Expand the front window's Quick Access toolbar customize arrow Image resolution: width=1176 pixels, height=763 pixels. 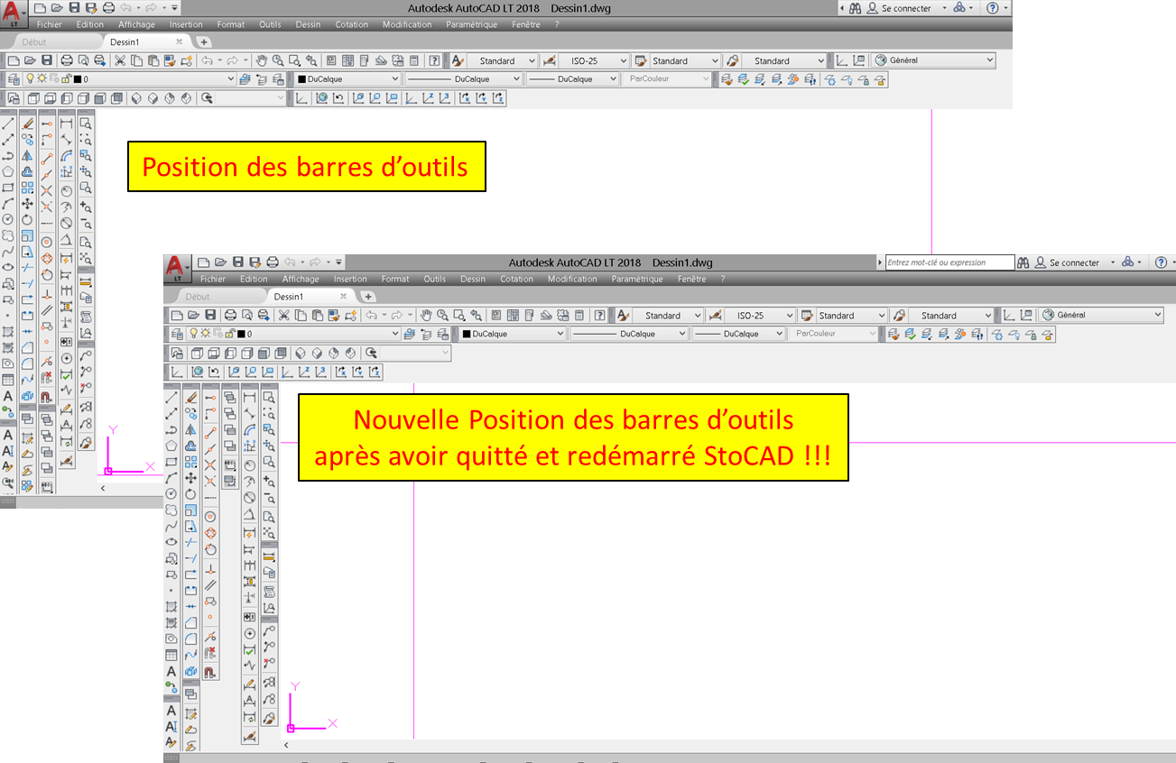pos(339,262)
